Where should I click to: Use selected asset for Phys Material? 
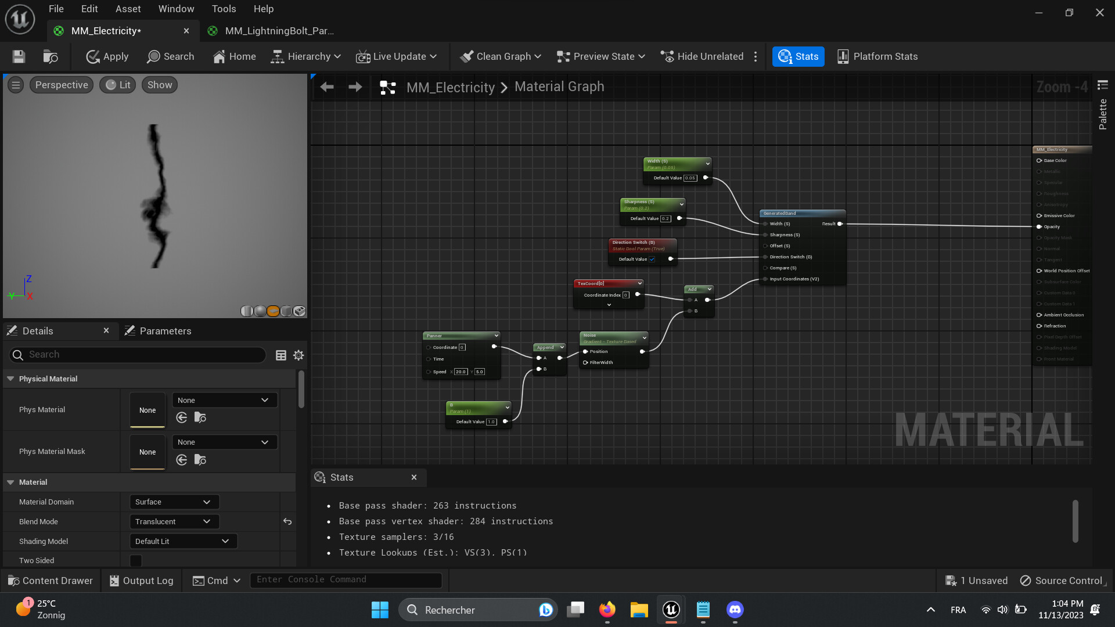click(x=182, y=417)
